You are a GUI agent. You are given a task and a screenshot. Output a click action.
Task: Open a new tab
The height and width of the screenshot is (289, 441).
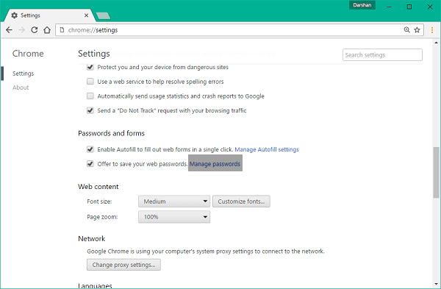103,15
